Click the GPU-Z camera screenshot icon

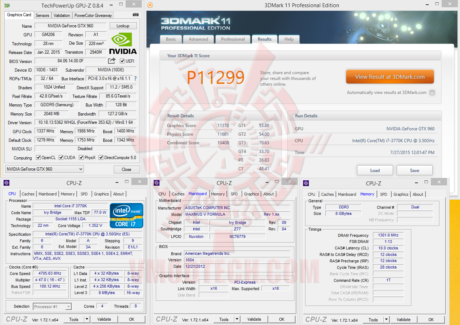(x=135, y=15)
